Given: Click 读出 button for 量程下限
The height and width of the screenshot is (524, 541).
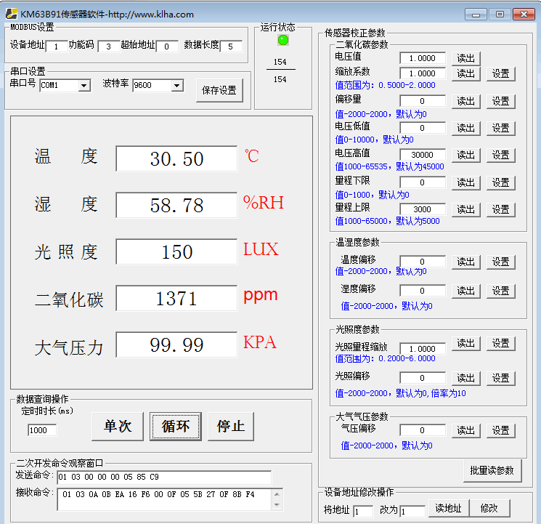Looking at the screenshot, I should [x=466, y=182].
